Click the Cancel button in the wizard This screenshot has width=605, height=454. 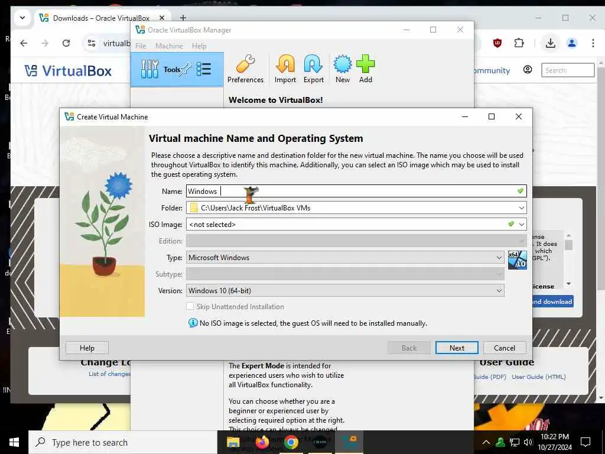click(x=505, y=348)
